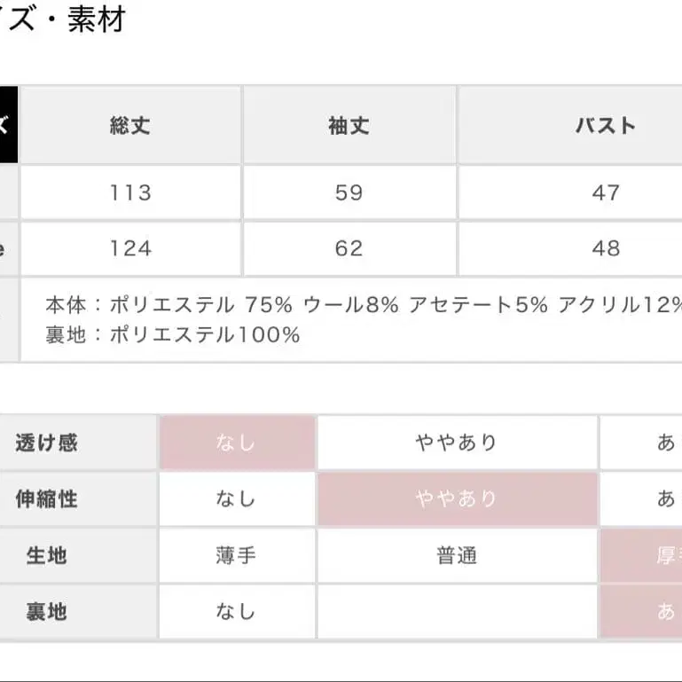Select なし in the 伸縮性 row
Screen dimensions: 682x682
[x=236, y=498]
